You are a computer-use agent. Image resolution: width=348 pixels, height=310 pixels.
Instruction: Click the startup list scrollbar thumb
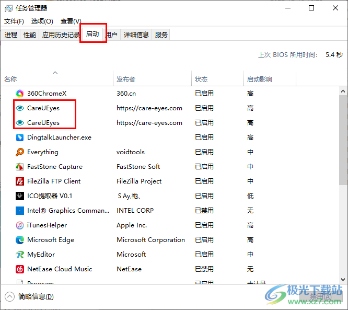point(343,140)
